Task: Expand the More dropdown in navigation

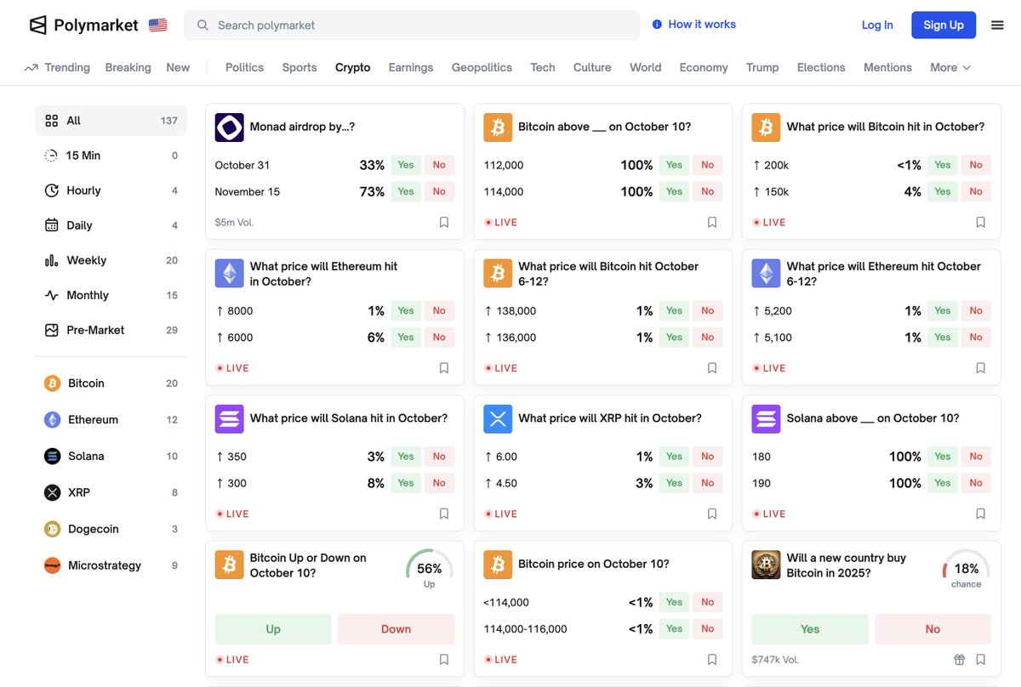Action: (950, 67)
